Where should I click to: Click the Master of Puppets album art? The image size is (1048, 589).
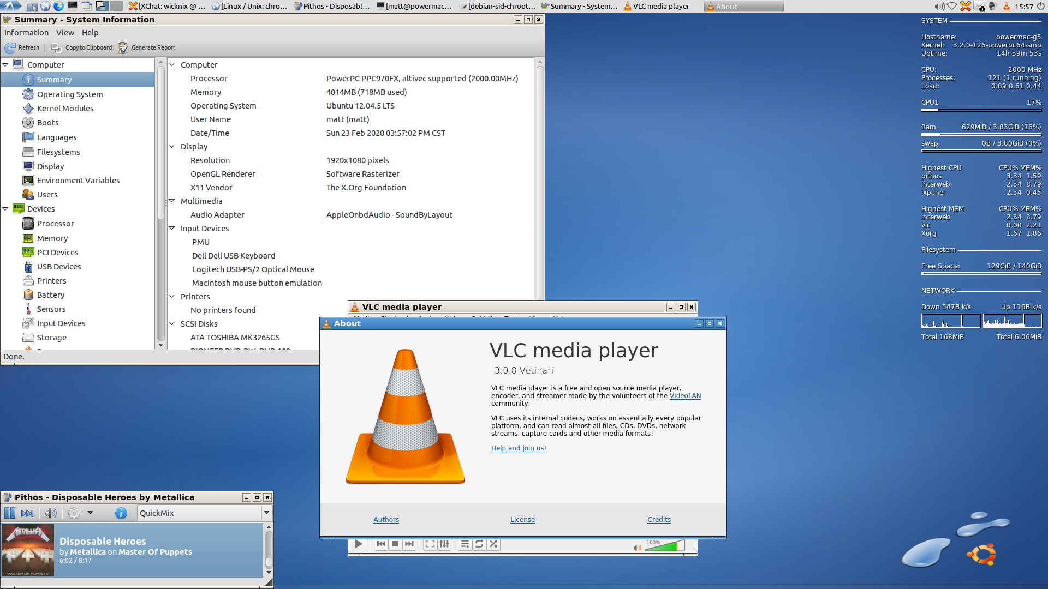28,550
